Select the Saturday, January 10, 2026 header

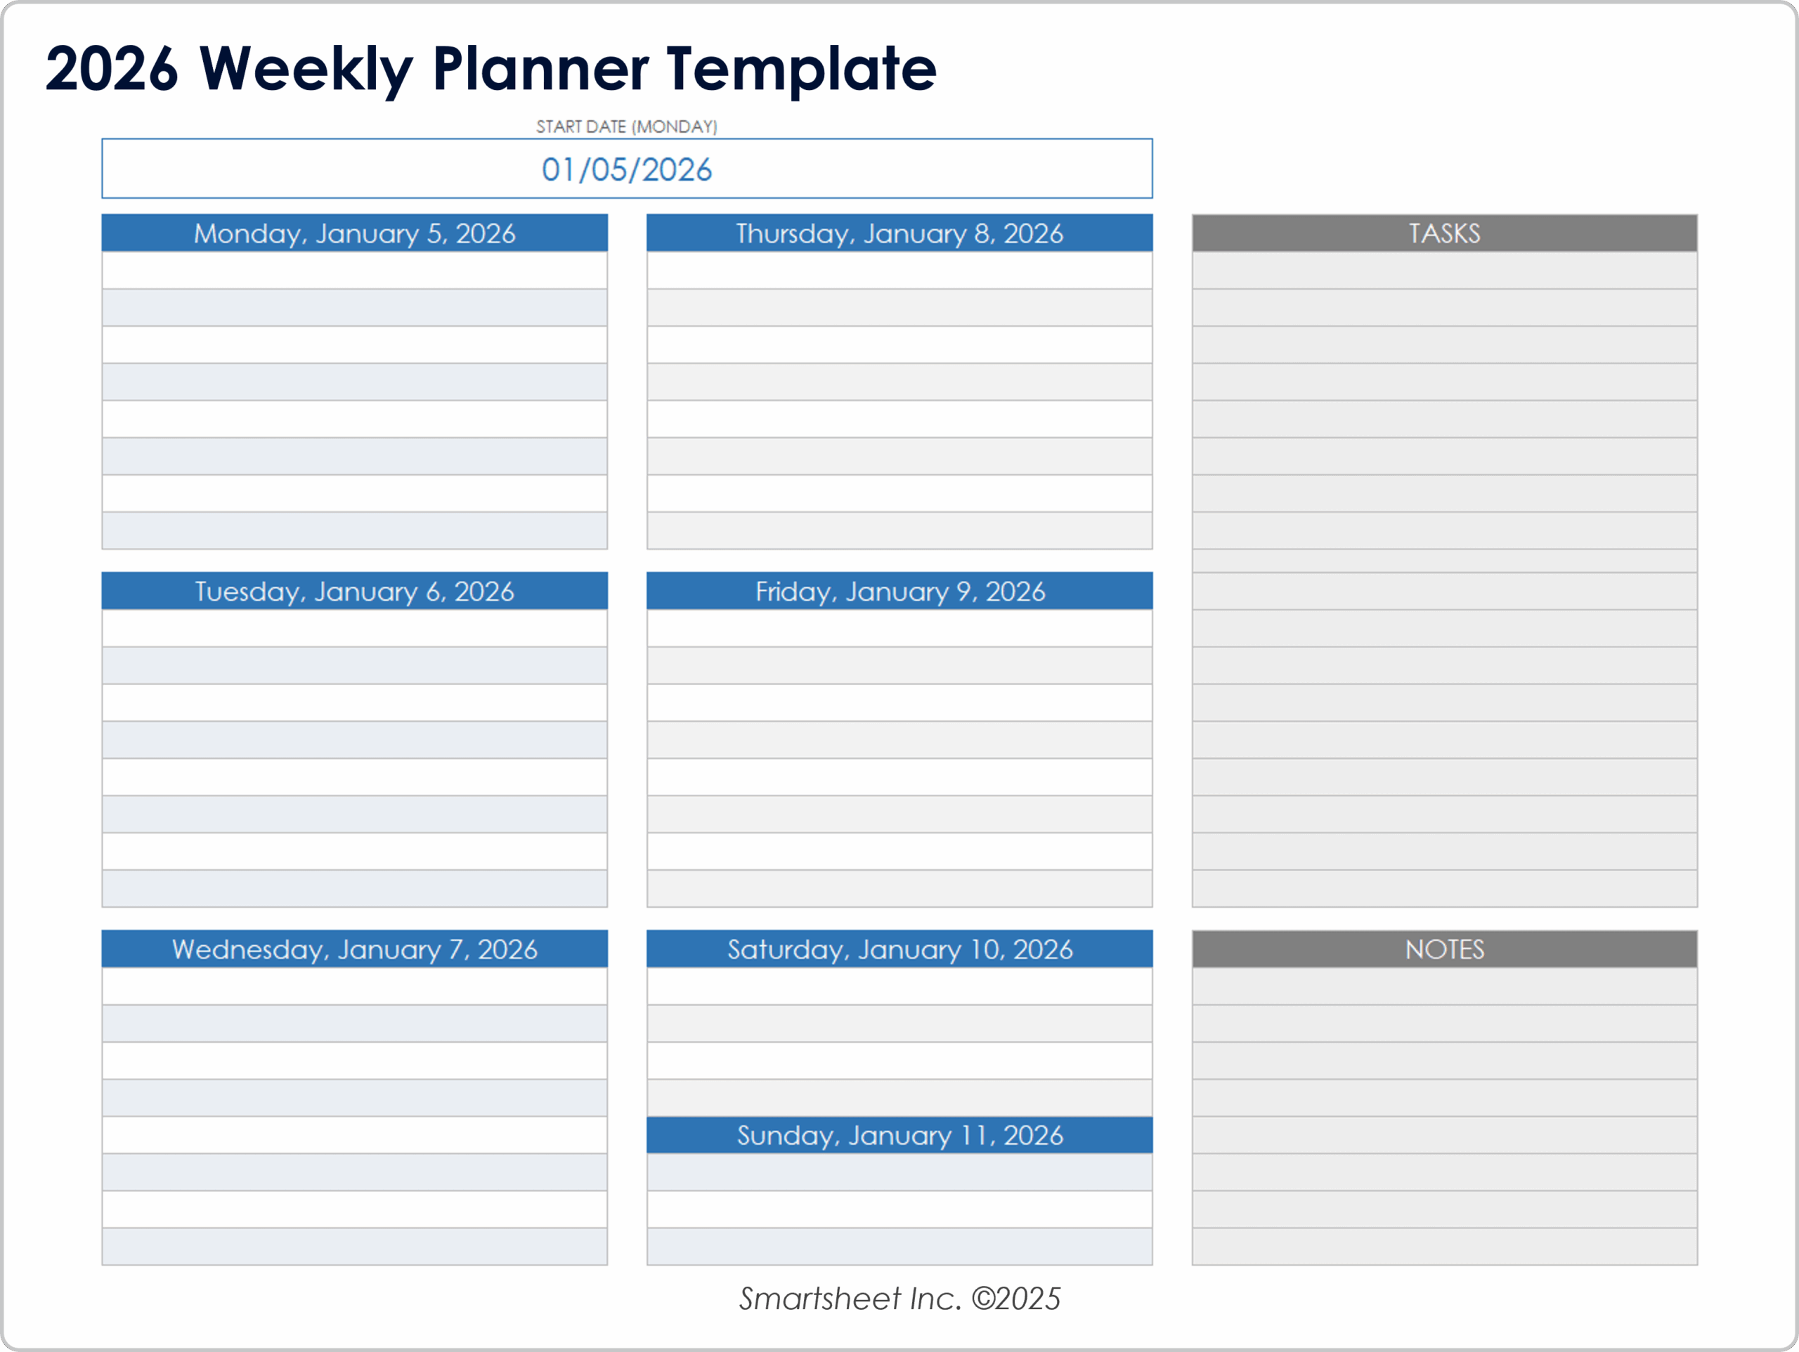899,949
